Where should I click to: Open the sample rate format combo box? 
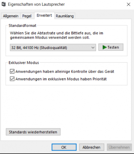(53, 48)
